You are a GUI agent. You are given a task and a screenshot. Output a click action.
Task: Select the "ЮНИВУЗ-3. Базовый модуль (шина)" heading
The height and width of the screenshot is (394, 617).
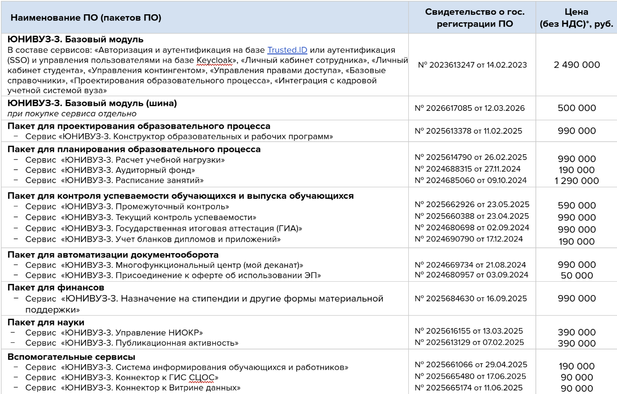click(x=92, y=103)
